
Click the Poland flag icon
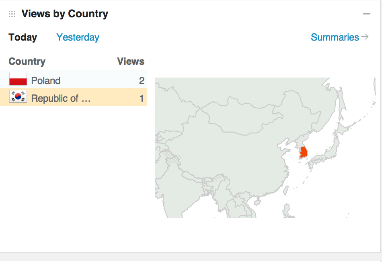(18, 80)
